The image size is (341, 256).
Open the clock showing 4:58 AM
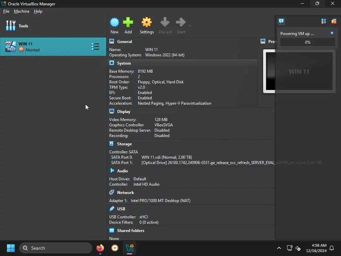pyautogui.click(x=316, y=248)
